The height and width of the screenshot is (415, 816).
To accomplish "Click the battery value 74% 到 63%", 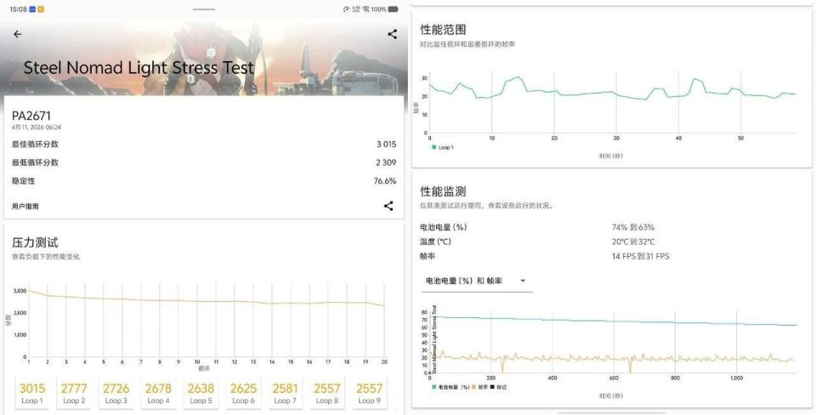I will point(632,227).
